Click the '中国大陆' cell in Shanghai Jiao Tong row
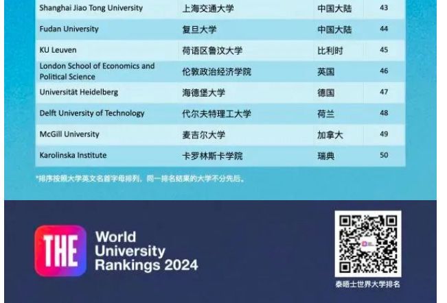 (334, 8)
